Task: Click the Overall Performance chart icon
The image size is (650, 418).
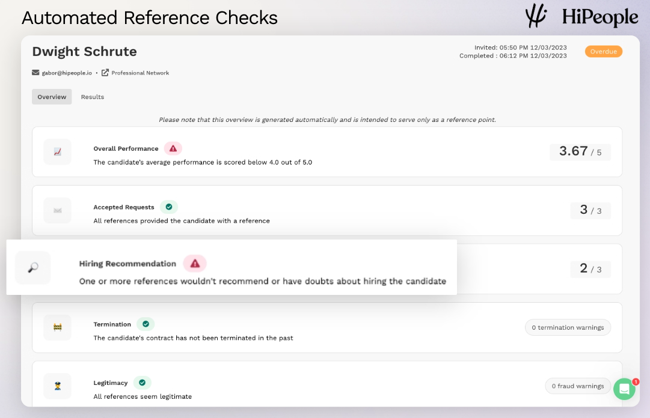Action: tap(57, 152)
